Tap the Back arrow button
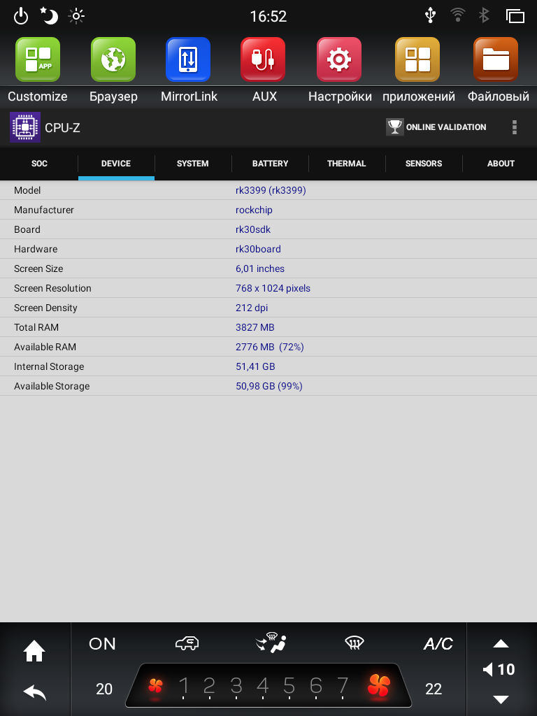Viewport: 537px width, 716px height. 35,693
